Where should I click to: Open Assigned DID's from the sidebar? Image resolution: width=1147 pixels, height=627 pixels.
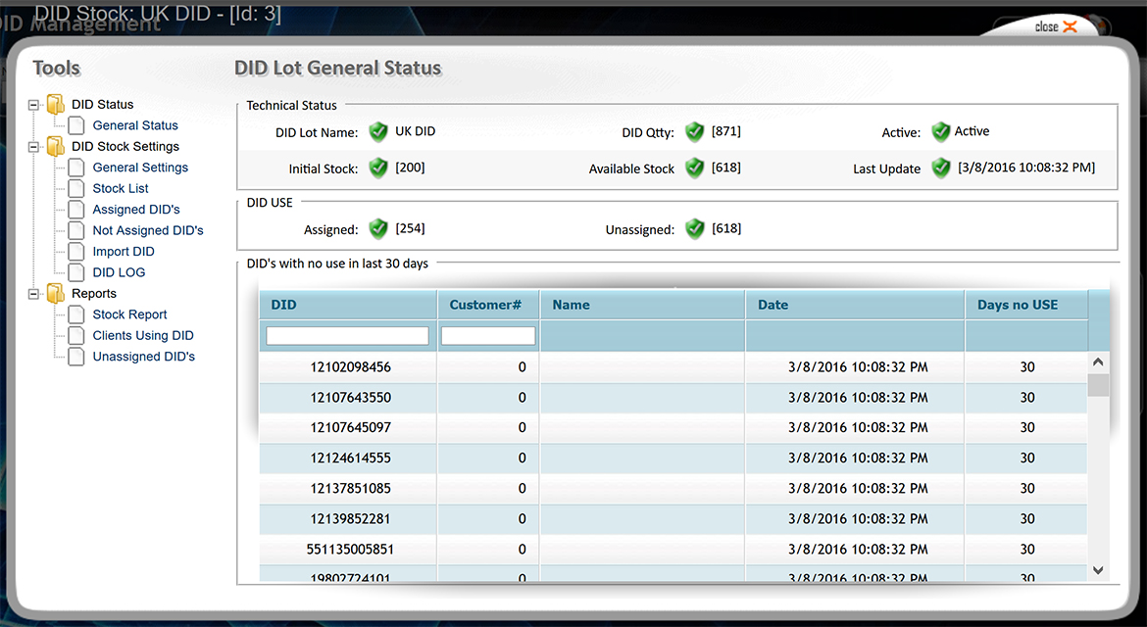click(136, 210)
